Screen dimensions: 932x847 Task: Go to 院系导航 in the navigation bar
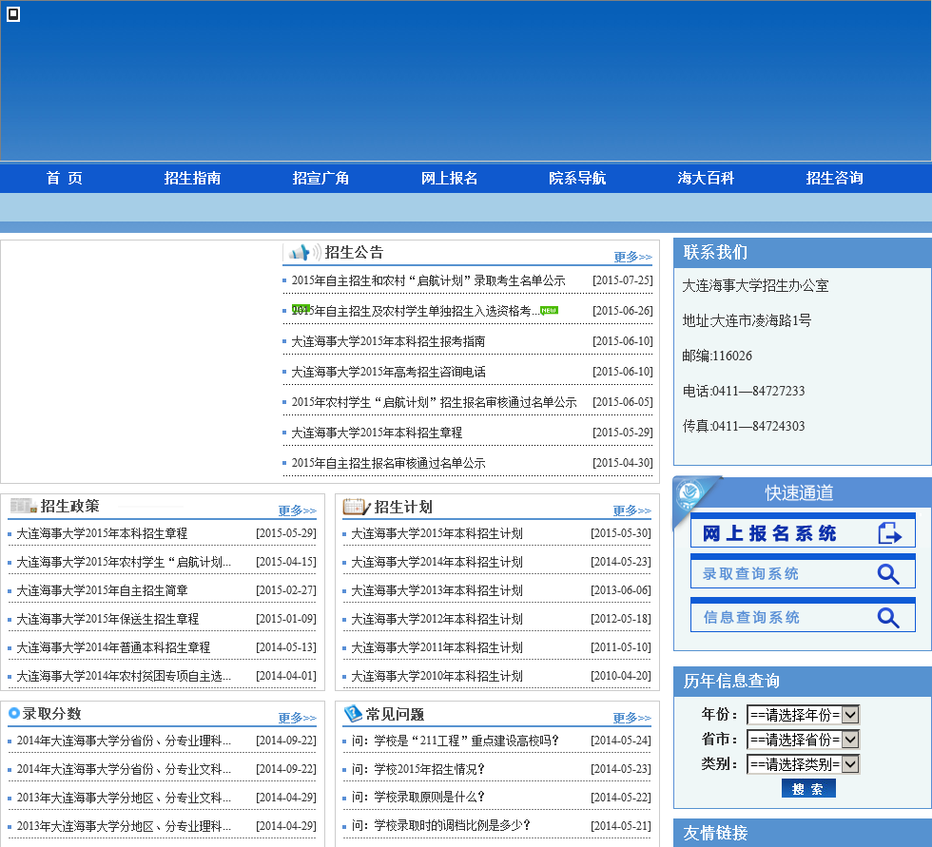[577, 178]
